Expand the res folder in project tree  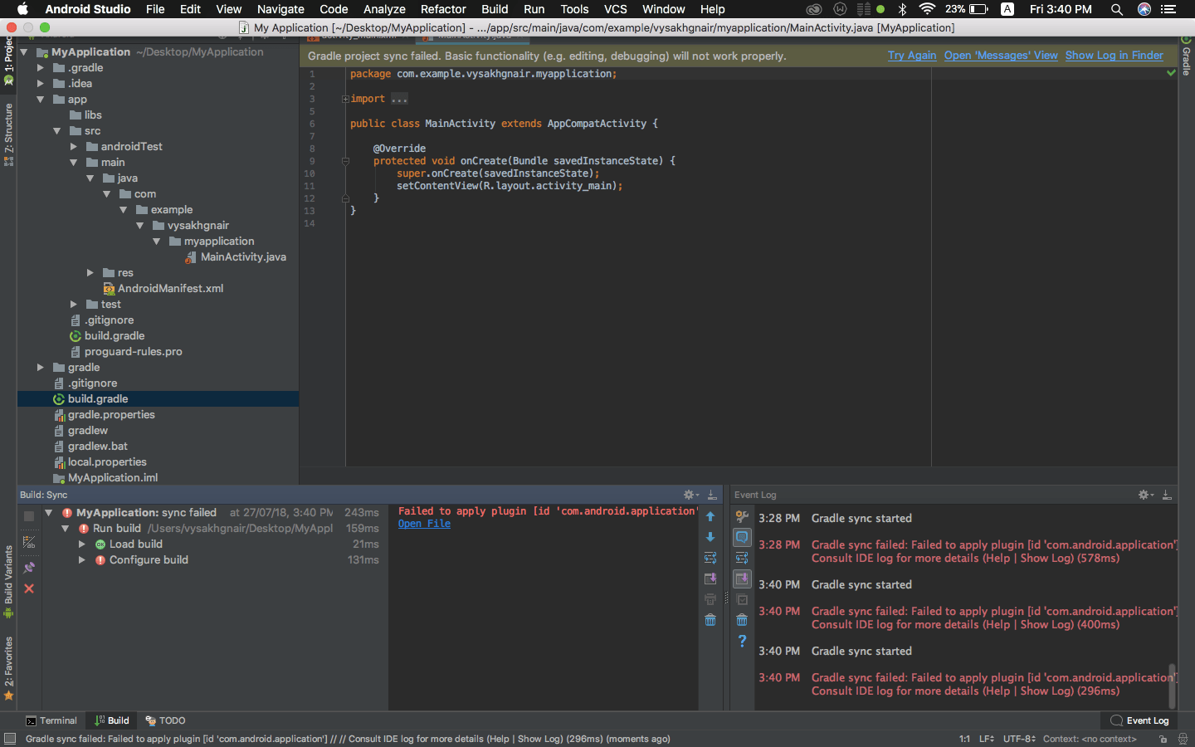tap(90, 272)
